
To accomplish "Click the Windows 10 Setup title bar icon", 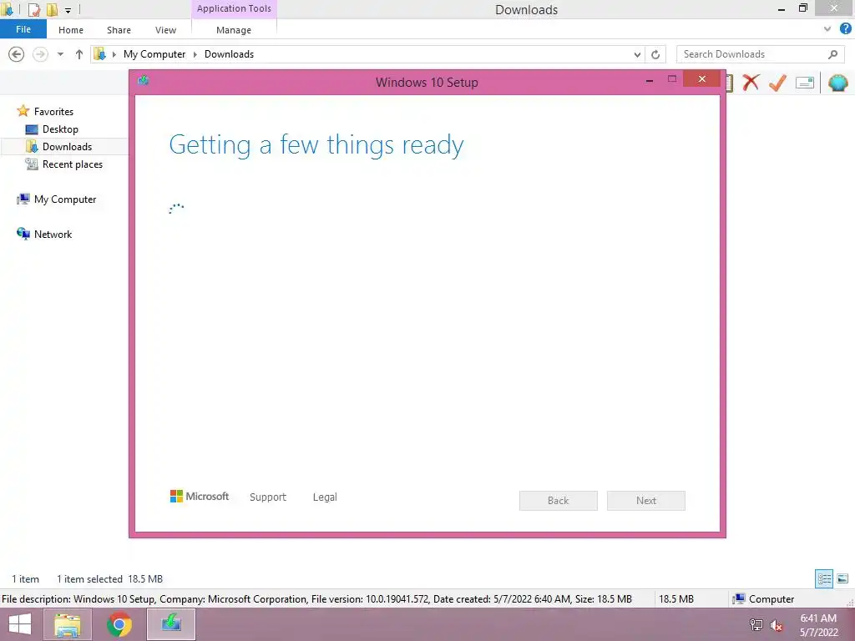I will 144,81.
